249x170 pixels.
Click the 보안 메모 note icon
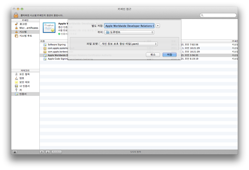tap(16, 82)
